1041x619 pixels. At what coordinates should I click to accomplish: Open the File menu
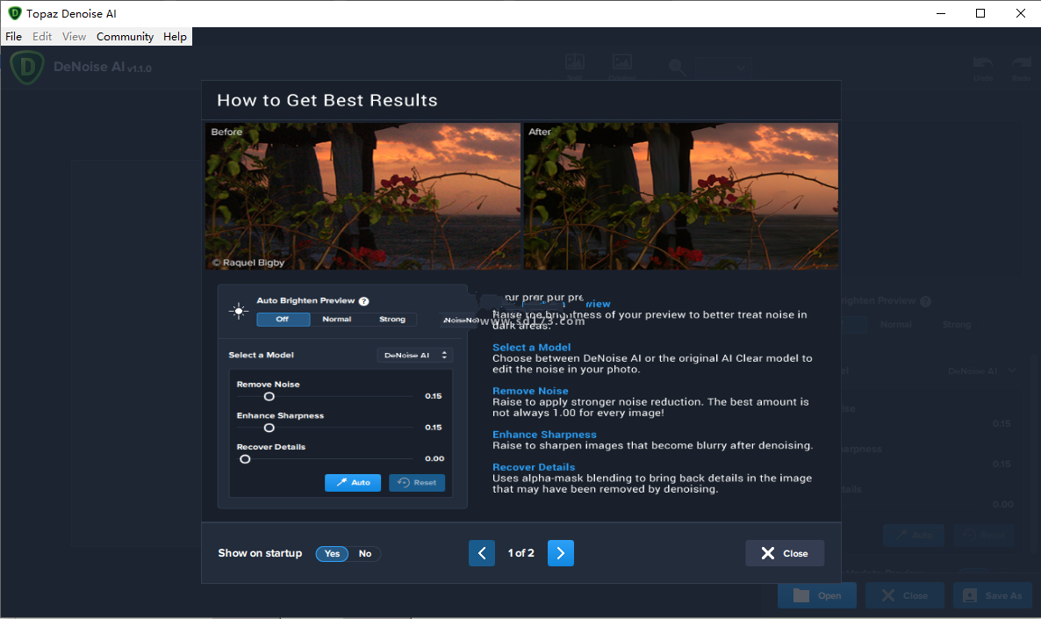13,37
